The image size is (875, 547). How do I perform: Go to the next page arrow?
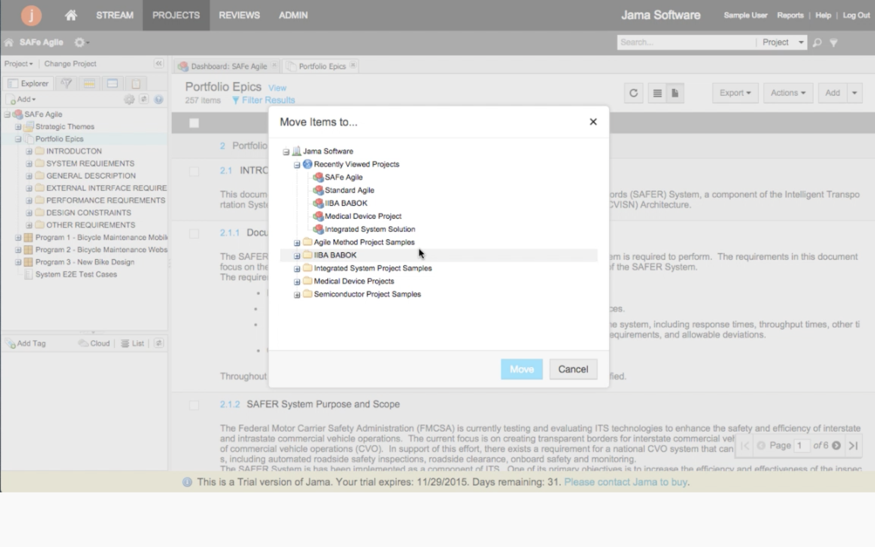click(836, 445)
